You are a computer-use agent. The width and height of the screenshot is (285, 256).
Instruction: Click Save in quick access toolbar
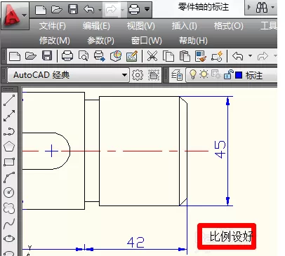(73, 10)
